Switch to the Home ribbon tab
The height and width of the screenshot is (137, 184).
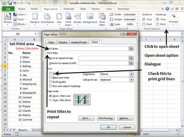pyautogui.click(x=22, y=9)
